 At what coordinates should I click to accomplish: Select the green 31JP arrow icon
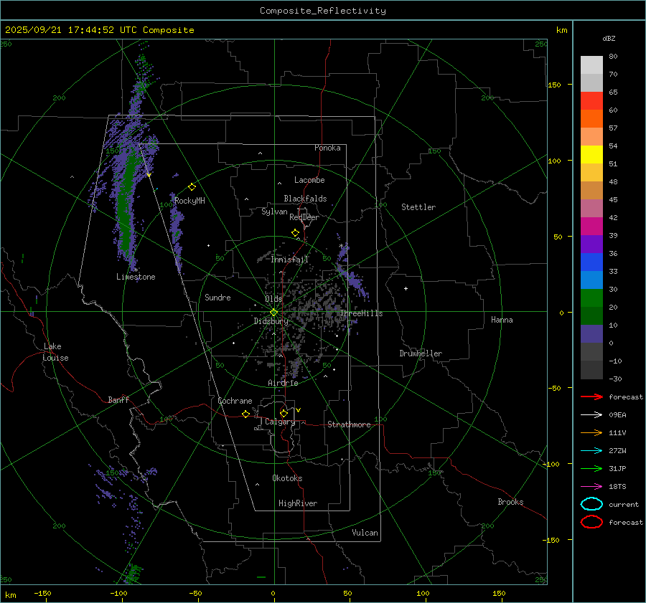[591, 468]
